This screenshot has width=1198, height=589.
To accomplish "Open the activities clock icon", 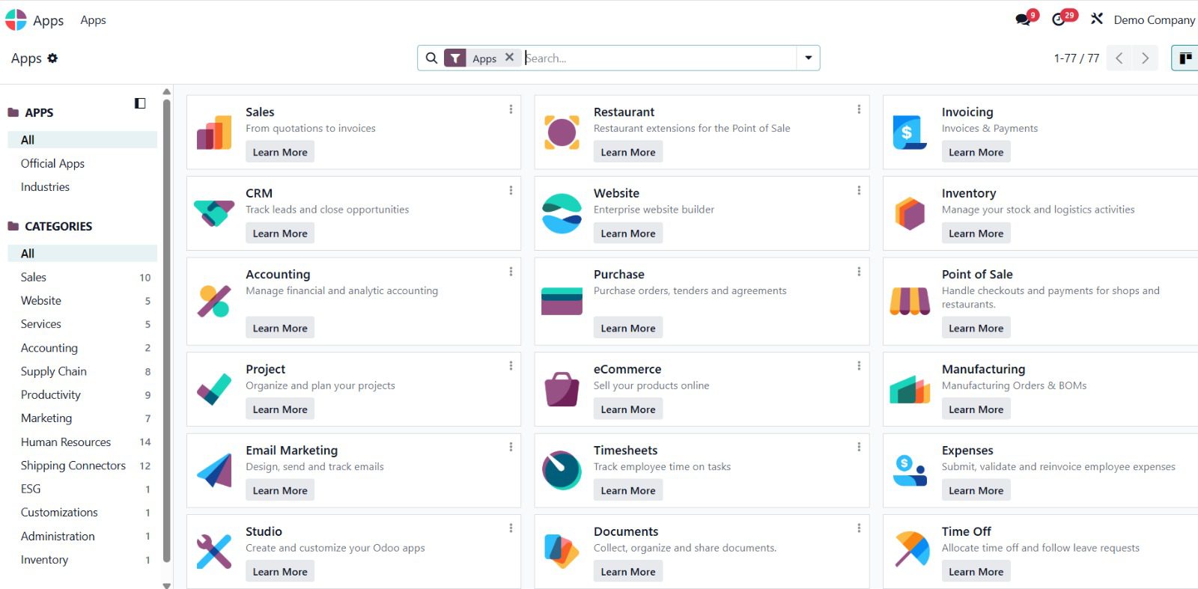I will pos(1059,19).
